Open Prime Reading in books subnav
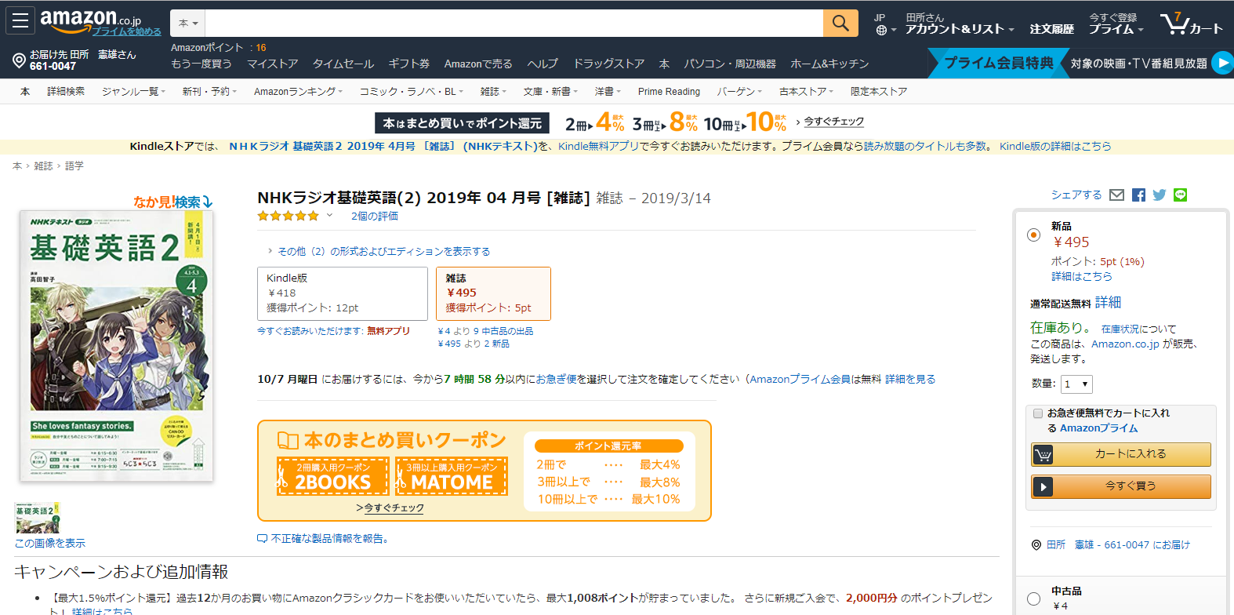 click(x=669, y=92)
